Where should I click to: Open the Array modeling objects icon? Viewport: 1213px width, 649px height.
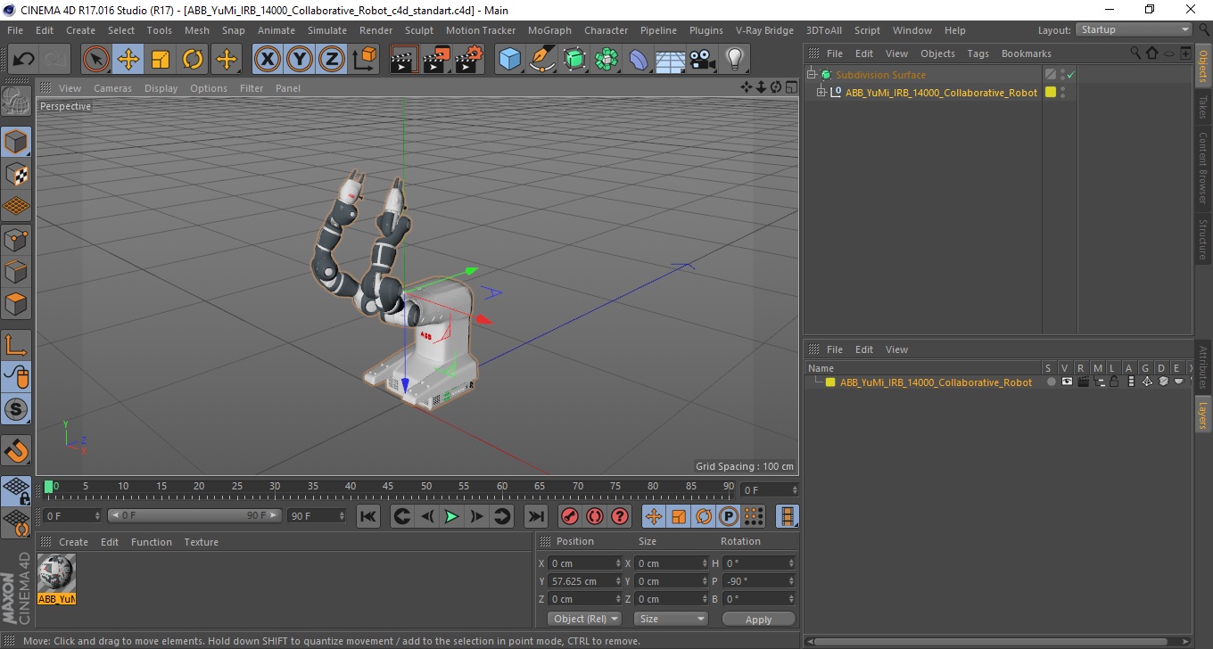coord(606,60)
